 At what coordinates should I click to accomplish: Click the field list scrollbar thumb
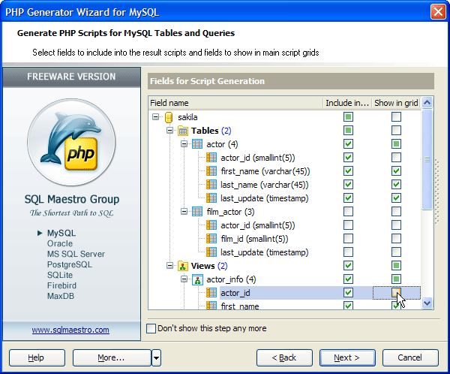tap(427, 159)
